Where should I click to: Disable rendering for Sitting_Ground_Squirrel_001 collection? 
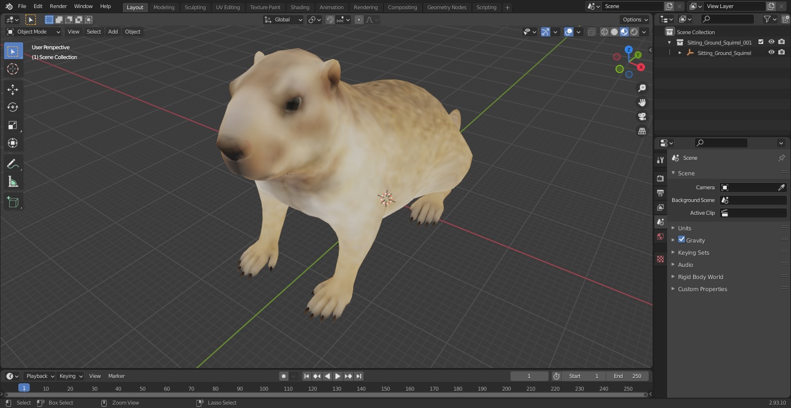coord(782,42)
